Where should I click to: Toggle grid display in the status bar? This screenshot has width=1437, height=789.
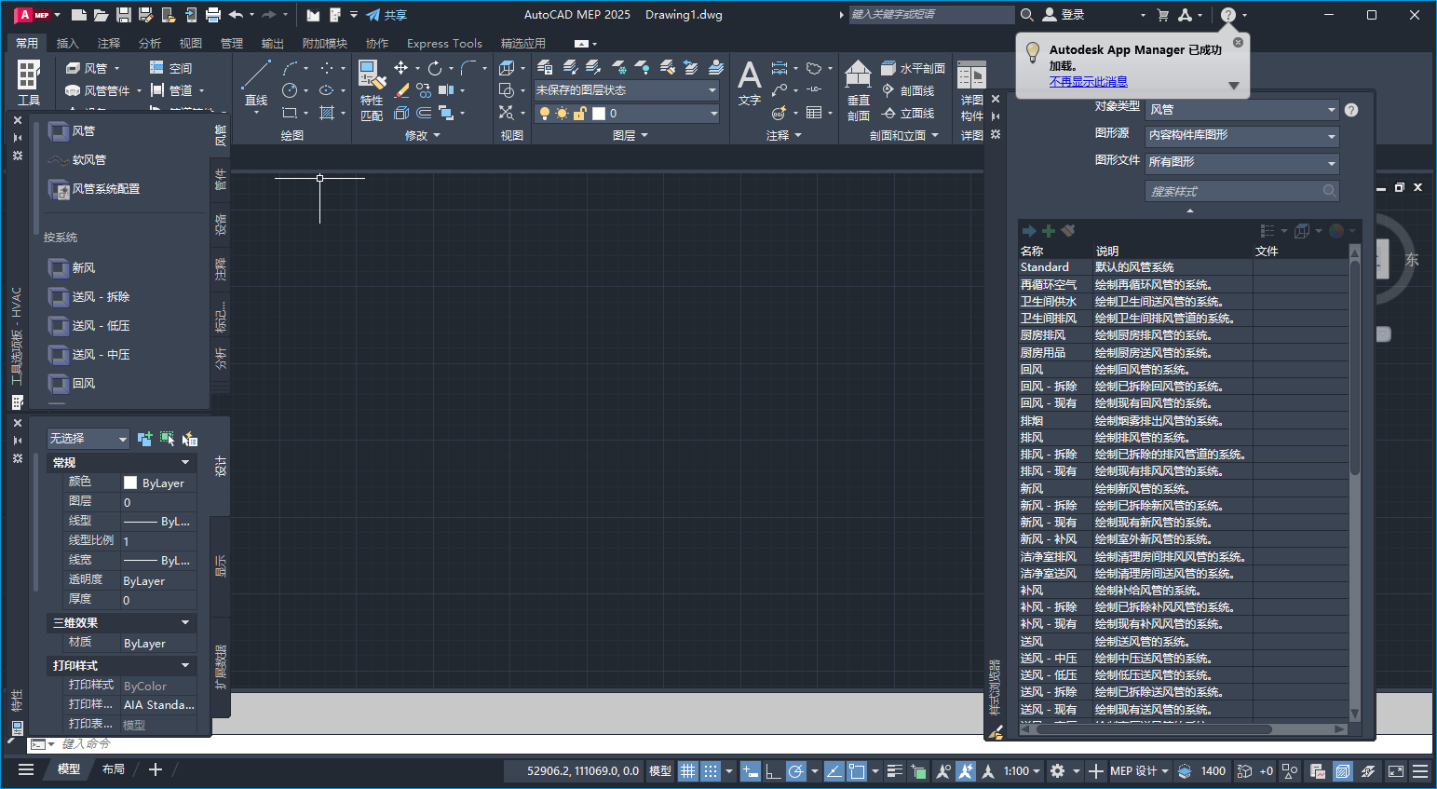[687, 770]
